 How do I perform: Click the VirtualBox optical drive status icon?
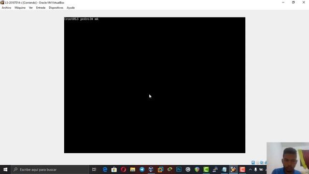257,162
